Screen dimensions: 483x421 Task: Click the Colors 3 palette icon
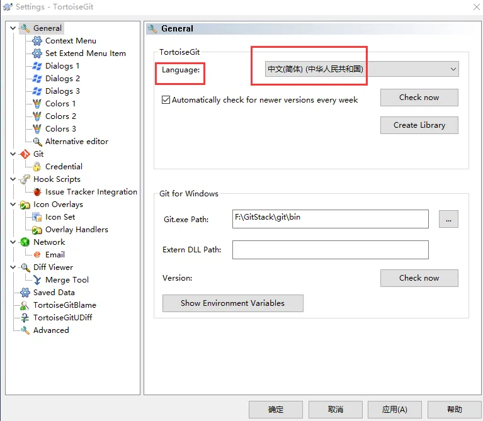coord(37,129)
